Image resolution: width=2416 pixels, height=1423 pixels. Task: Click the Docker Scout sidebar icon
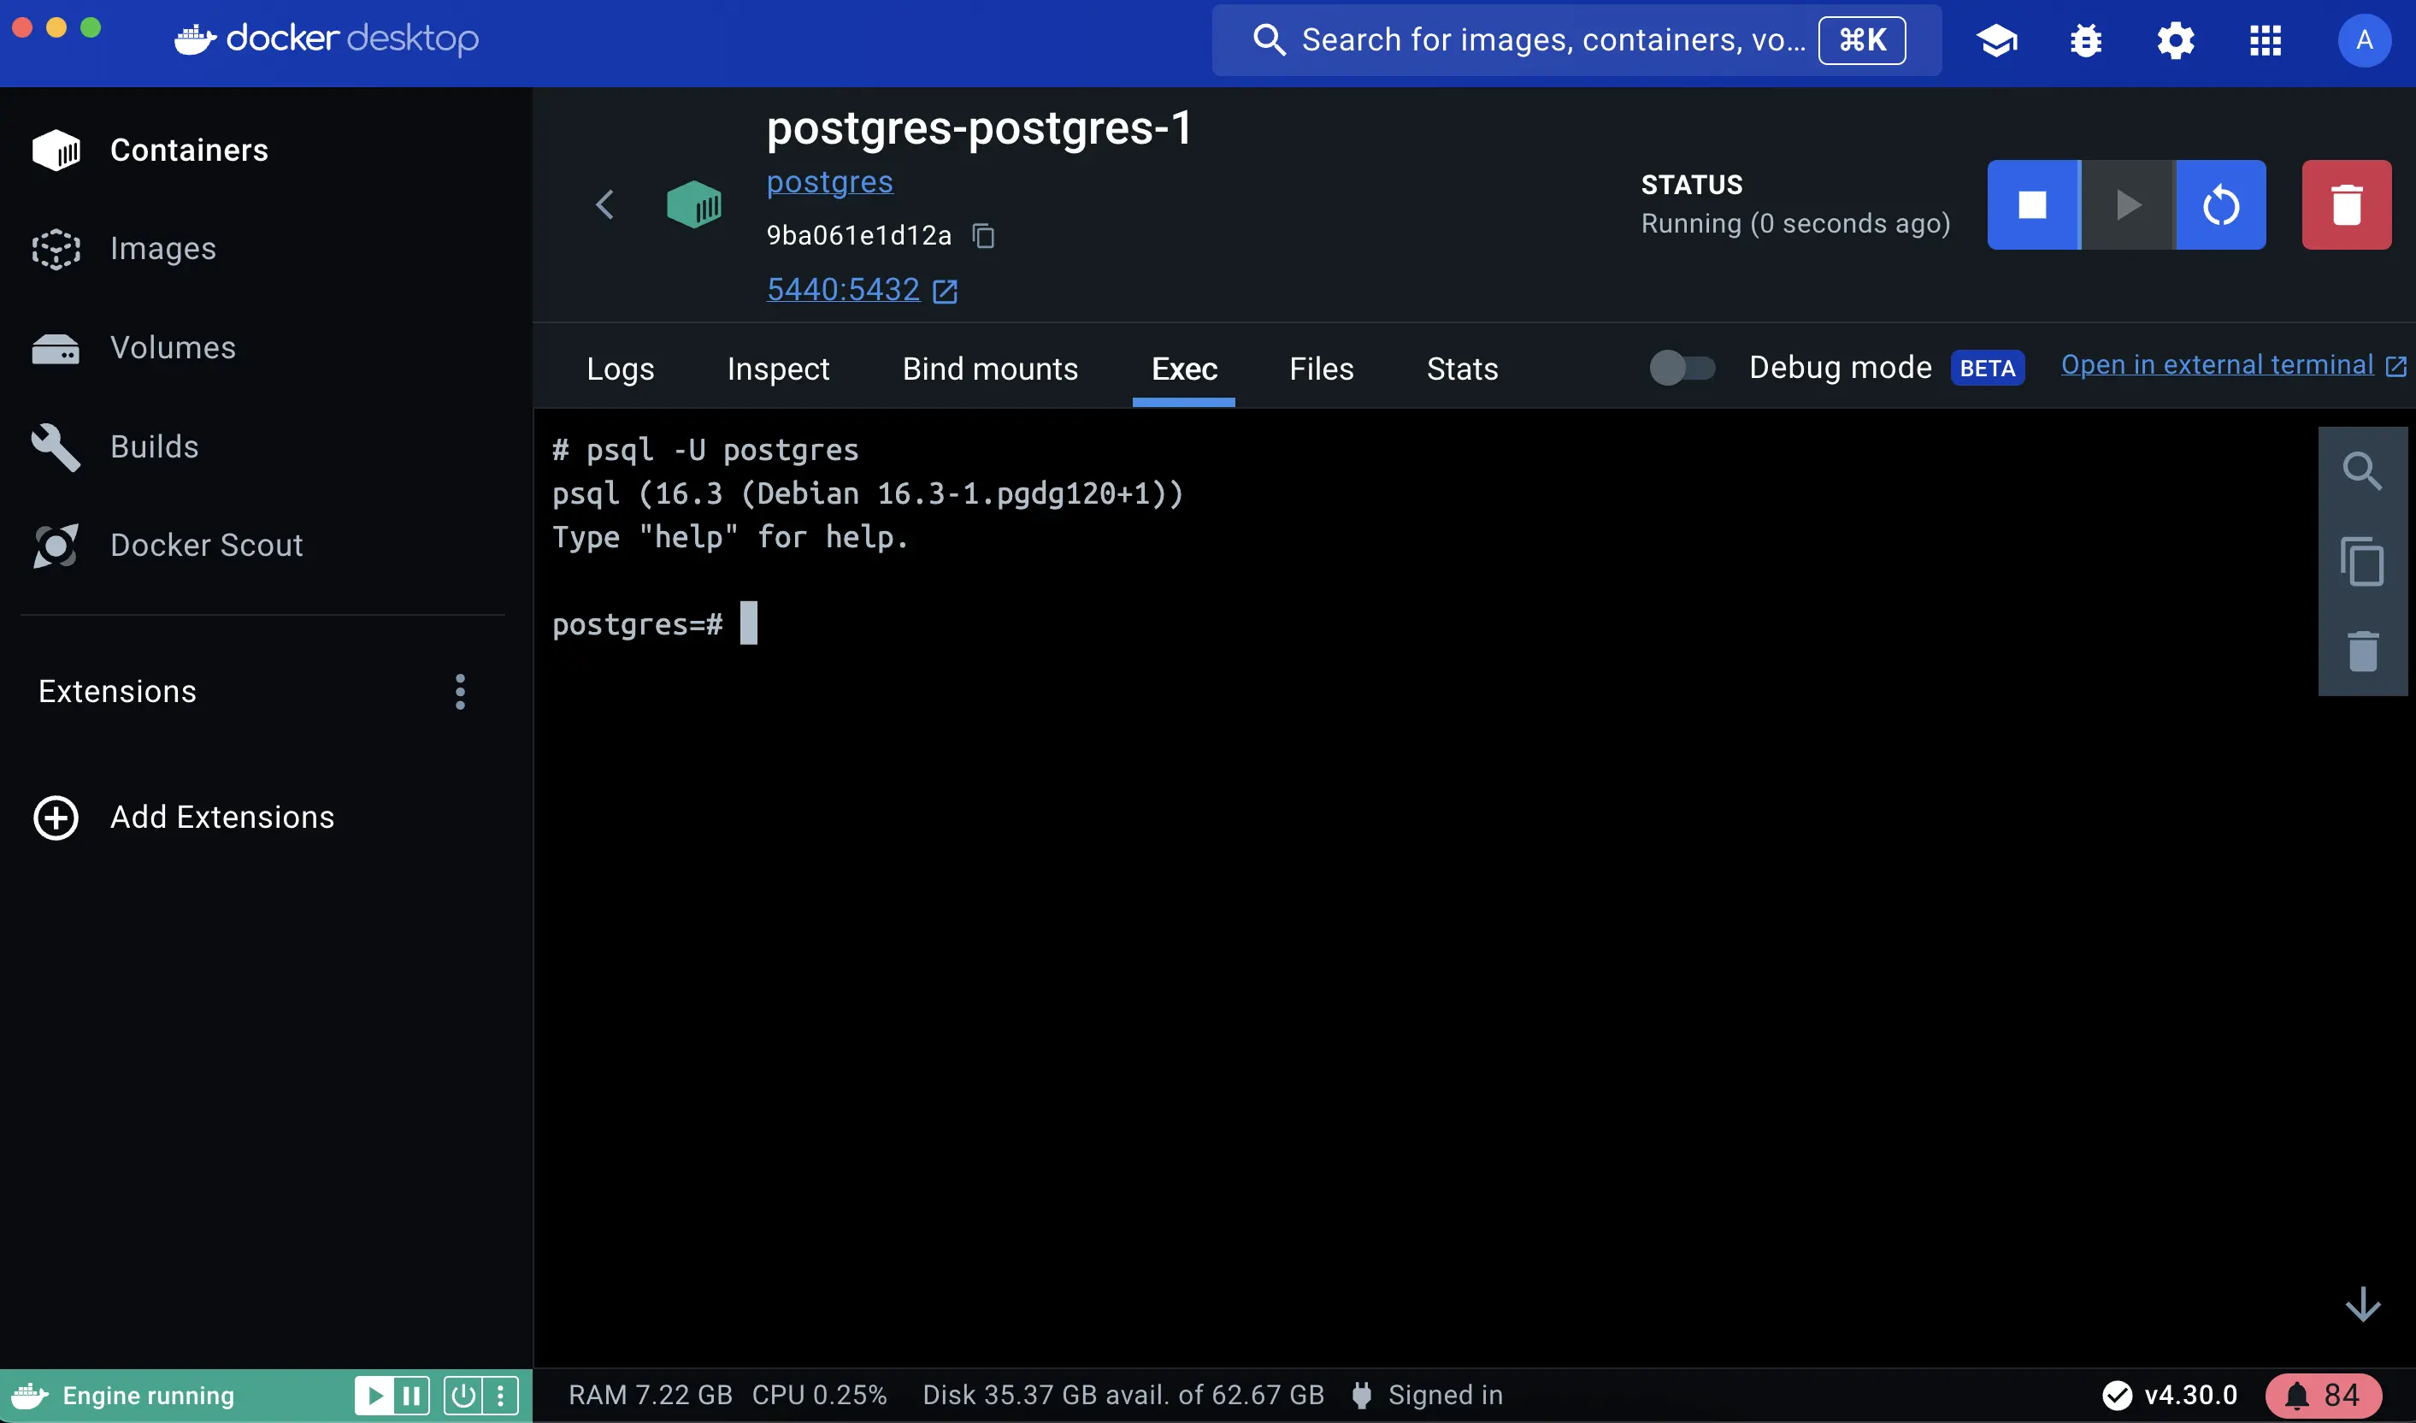(x=56, y=546)
